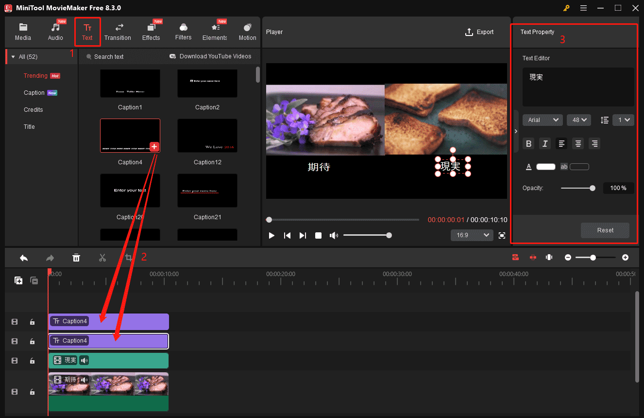Align text center

[x=577, y=143]
